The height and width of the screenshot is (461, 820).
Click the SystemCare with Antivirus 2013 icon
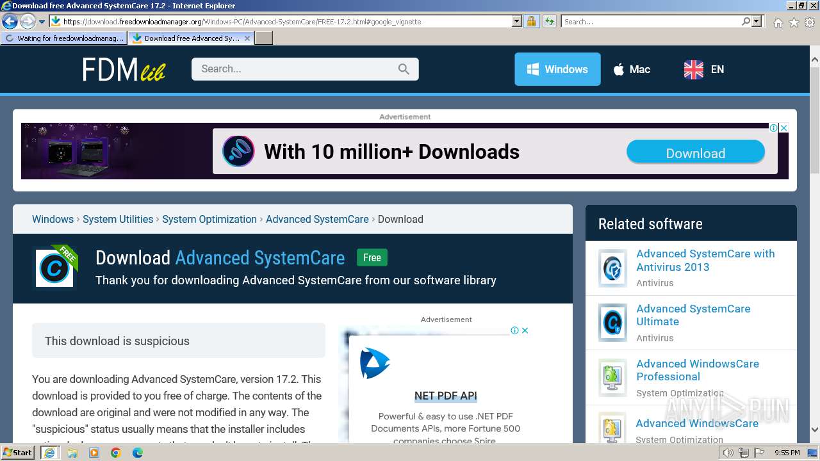click(612, 268)
